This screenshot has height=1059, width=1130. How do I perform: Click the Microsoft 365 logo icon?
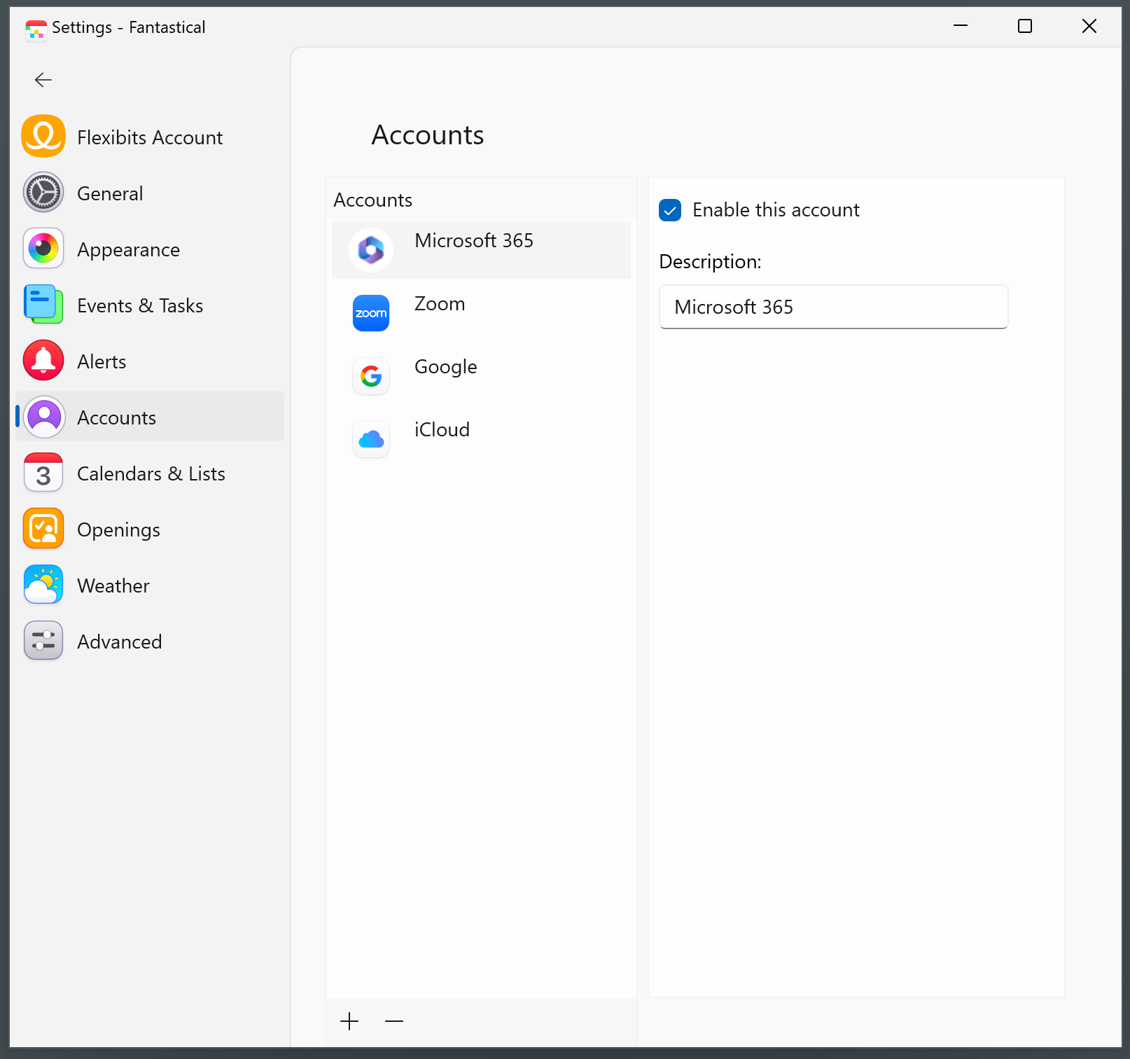point(371,250)
